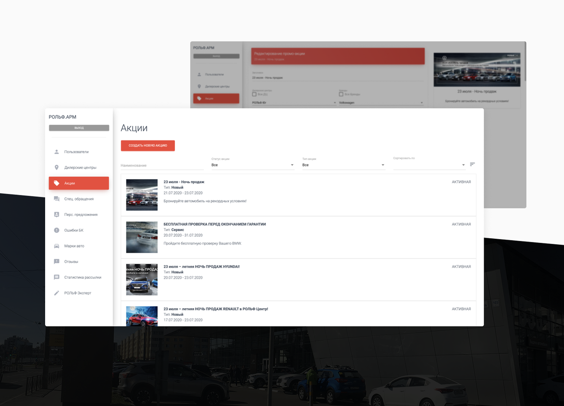Image resolution: width=564 pixels, height=406 pixels.
Task: Click the back window's vertical scrollbar
Action: [525, 62]
